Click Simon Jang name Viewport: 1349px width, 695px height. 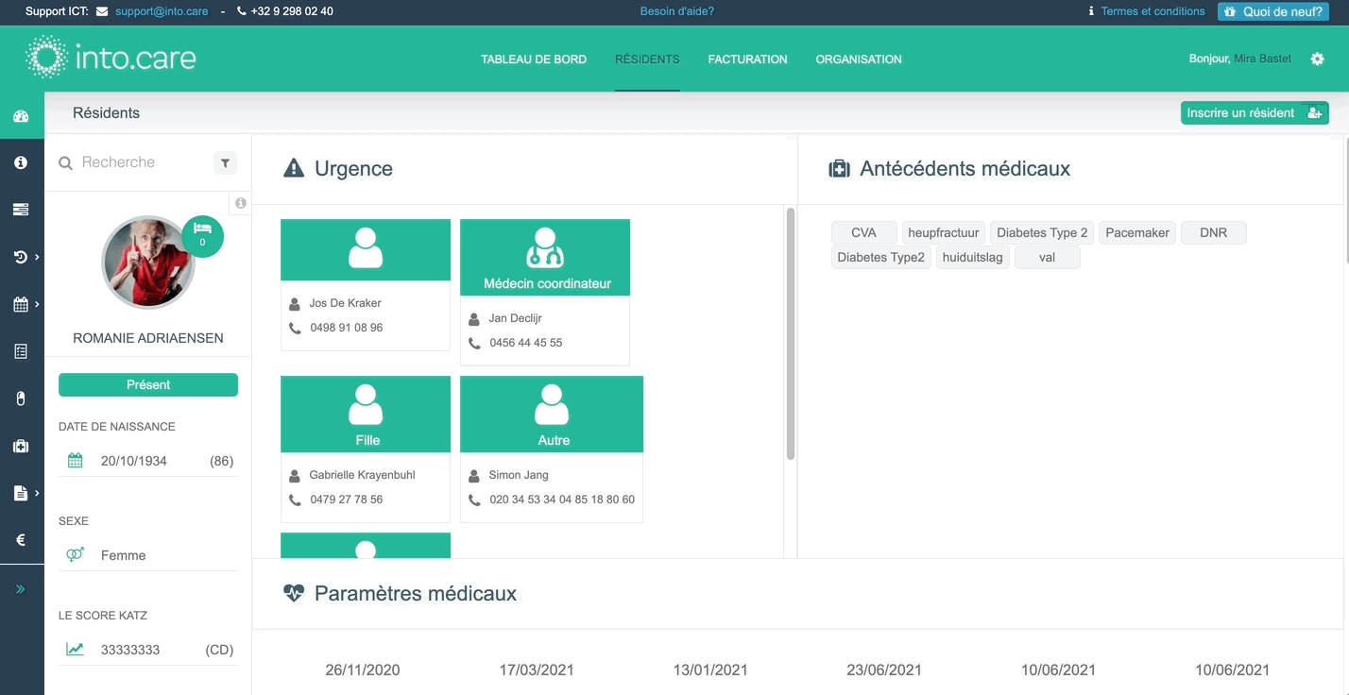pos(519,475)
